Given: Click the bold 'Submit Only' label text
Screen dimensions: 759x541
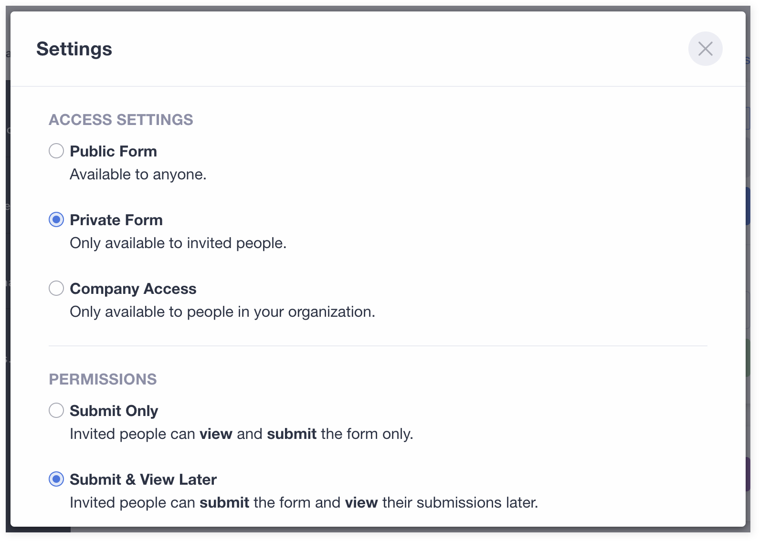Looking at the screenshot, I should click(x=114, y=411).
